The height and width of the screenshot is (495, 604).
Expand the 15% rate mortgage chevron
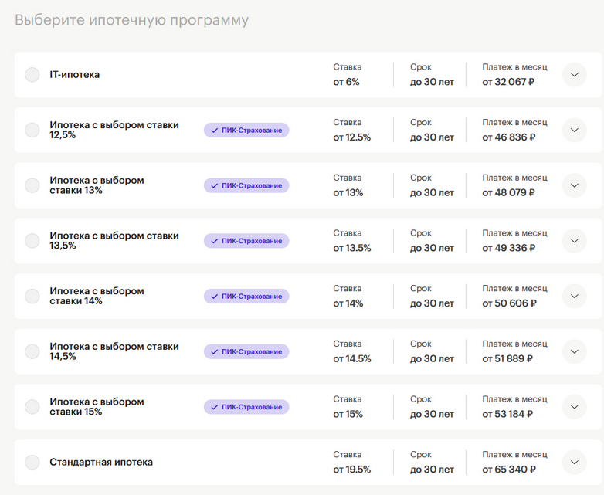(574, 407)
